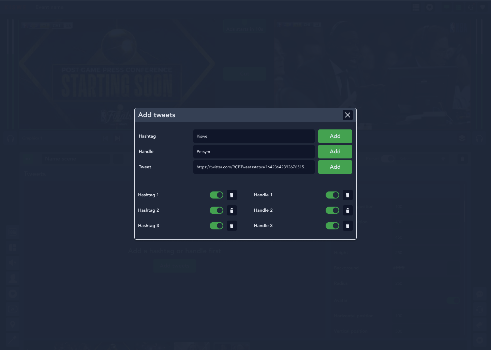Click the Handle input field containing Petsym
The image size is (491, 350).
[254, 152]
